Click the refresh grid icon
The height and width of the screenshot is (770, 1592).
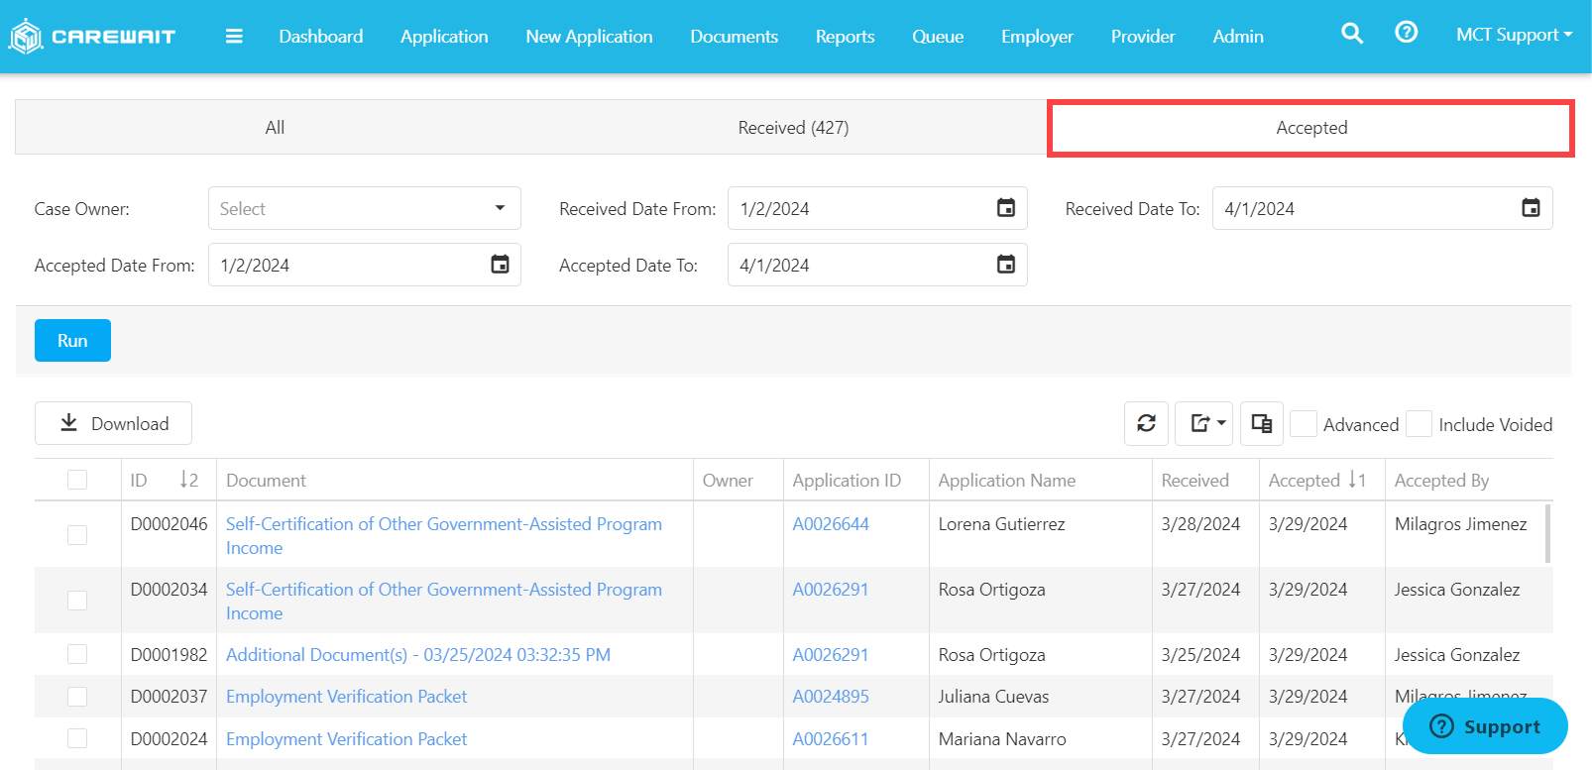[1147, 423]
